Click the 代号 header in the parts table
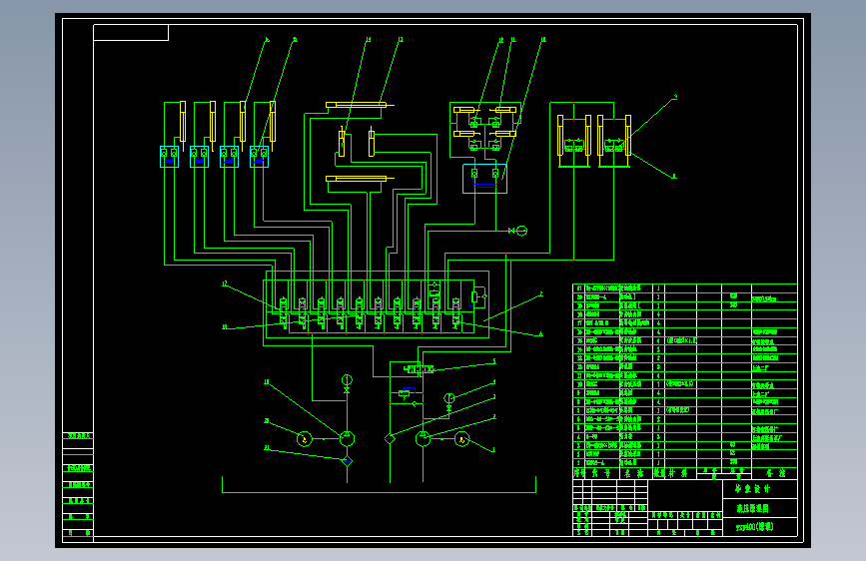866x561 pixels. (x=601, y=473)
